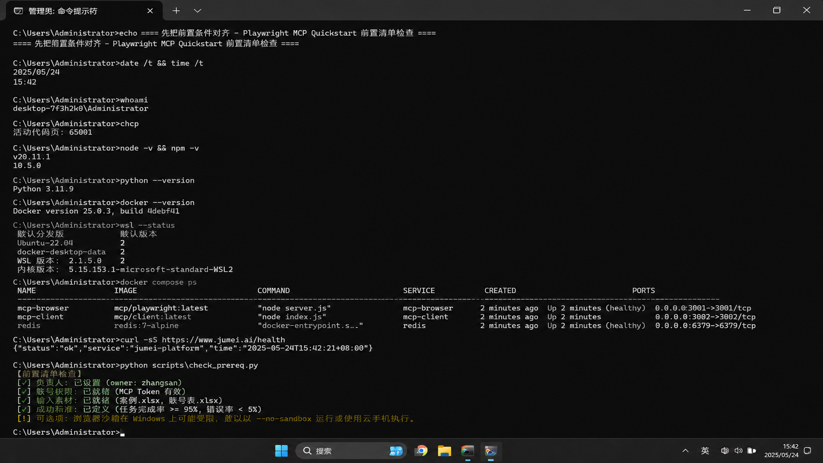823x463 pixels.
Task: Click the "mcp-client" name in container table
Action: click(x=40, y=317)
